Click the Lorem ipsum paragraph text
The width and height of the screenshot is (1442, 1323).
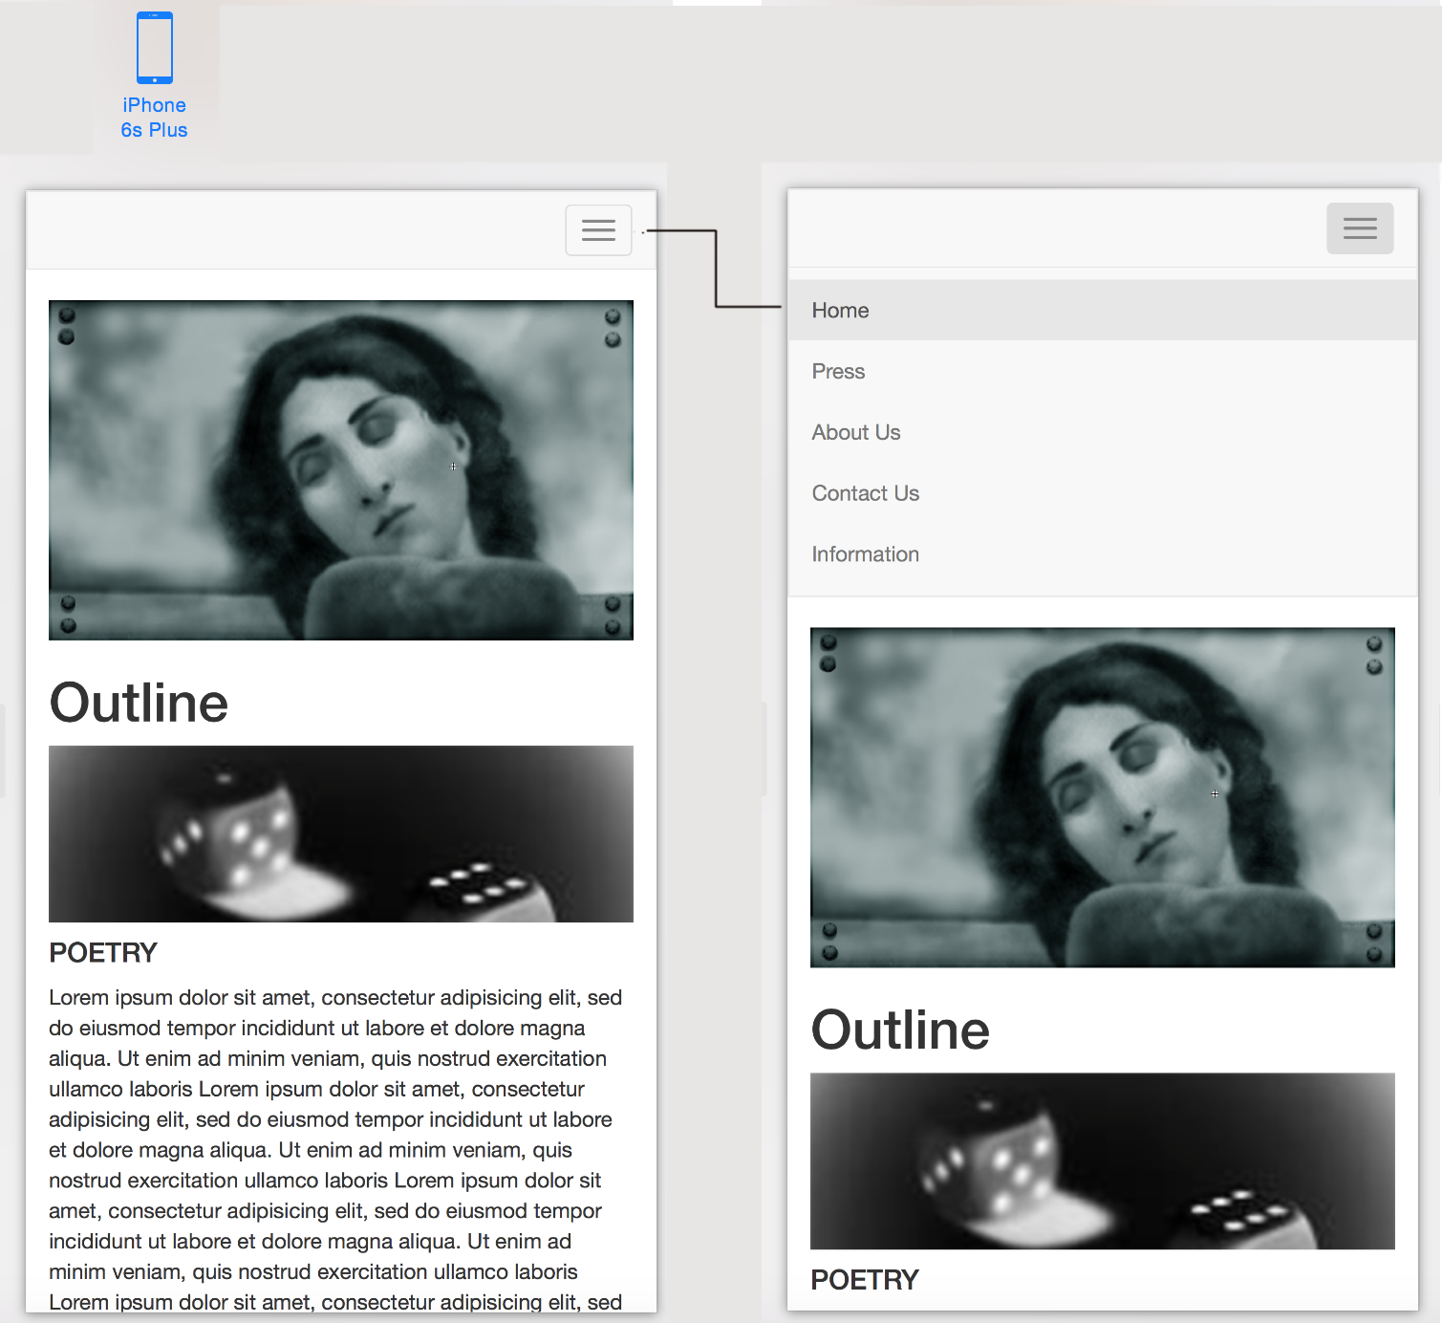334,1149
